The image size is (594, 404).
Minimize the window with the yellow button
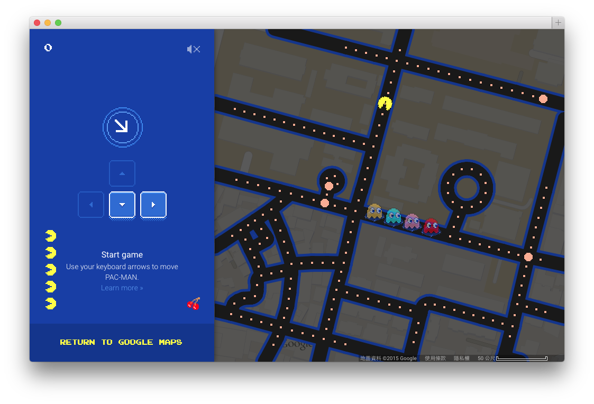click(48, 23)
